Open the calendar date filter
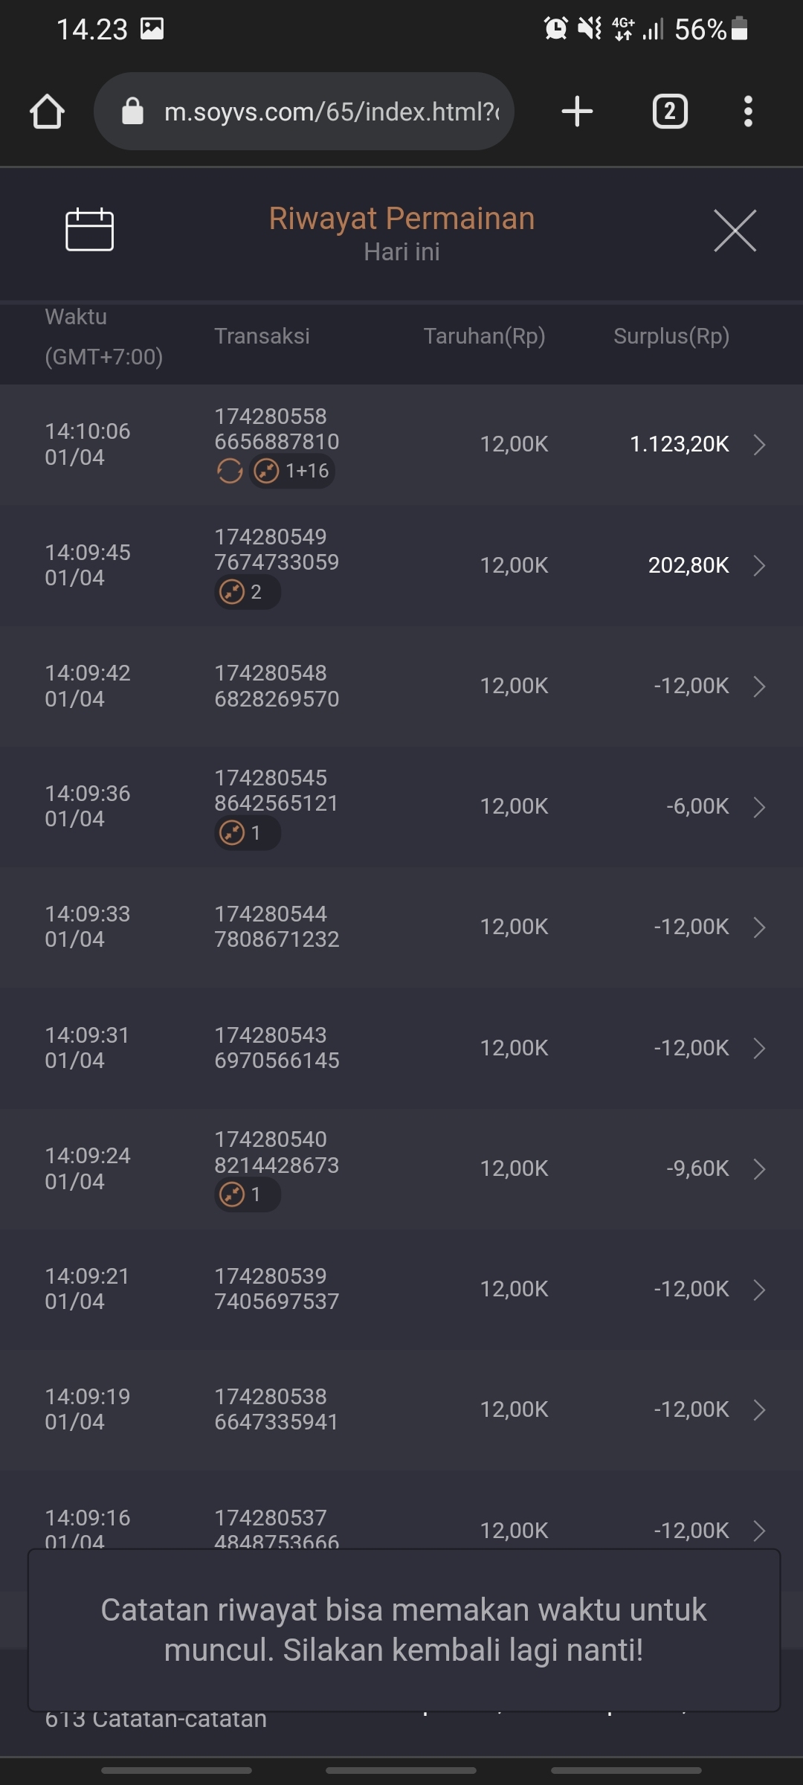Viewport: 803px width, 1785px height. tap(89, 230)
